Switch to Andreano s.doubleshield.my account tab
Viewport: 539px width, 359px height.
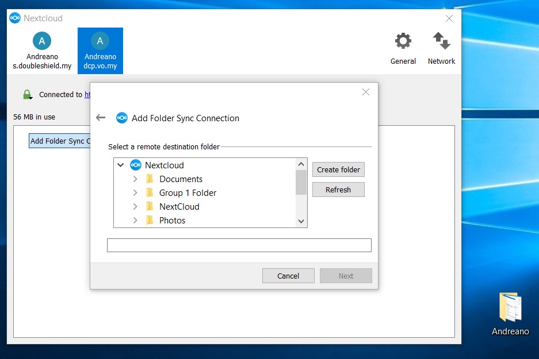click(42, 51)
